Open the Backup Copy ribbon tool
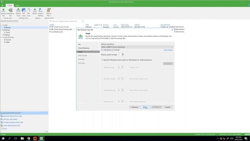This screenshot has height=141, width=250. point(18,12)
